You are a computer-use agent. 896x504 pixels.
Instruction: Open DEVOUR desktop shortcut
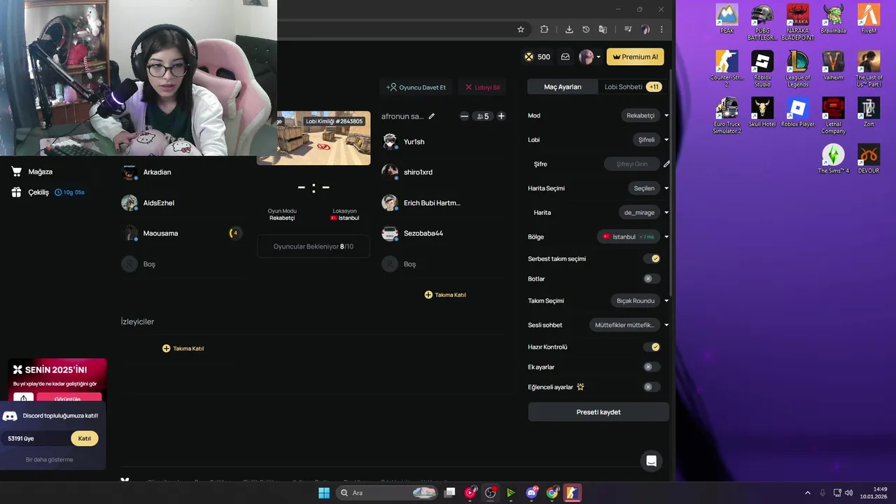(869, 159)
